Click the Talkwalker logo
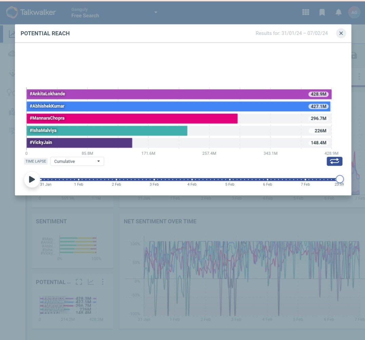The image size is (365, 340). click(x=31, y=12)
